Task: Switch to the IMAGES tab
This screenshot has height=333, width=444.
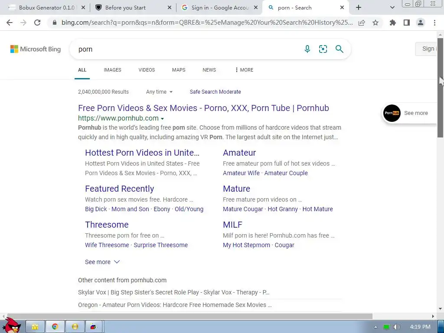Action: [x=112, y=70]
